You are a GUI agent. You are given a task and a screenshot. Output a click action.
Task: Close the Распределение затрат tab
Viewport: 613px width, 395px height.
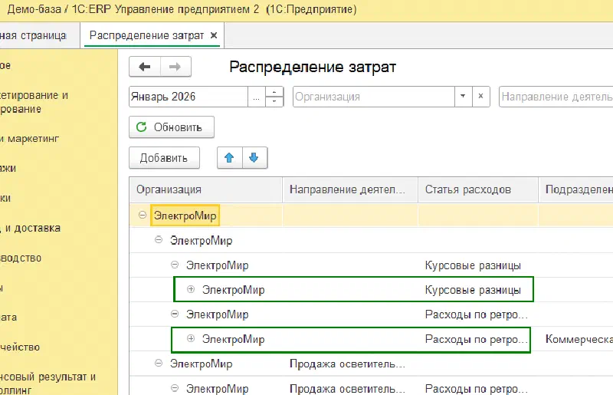(214, 35)
